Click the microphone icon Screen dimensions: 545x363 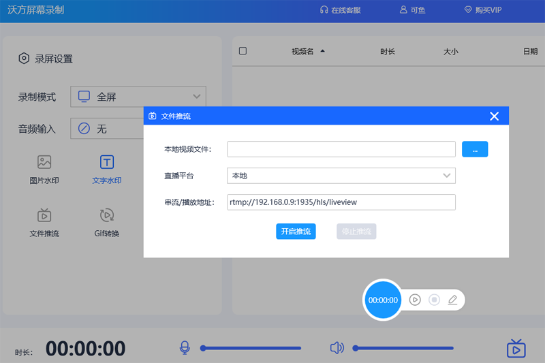point(185,348)
